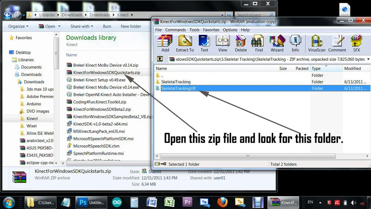Create SFX self-extracting archive

click(x=357, y=43)
